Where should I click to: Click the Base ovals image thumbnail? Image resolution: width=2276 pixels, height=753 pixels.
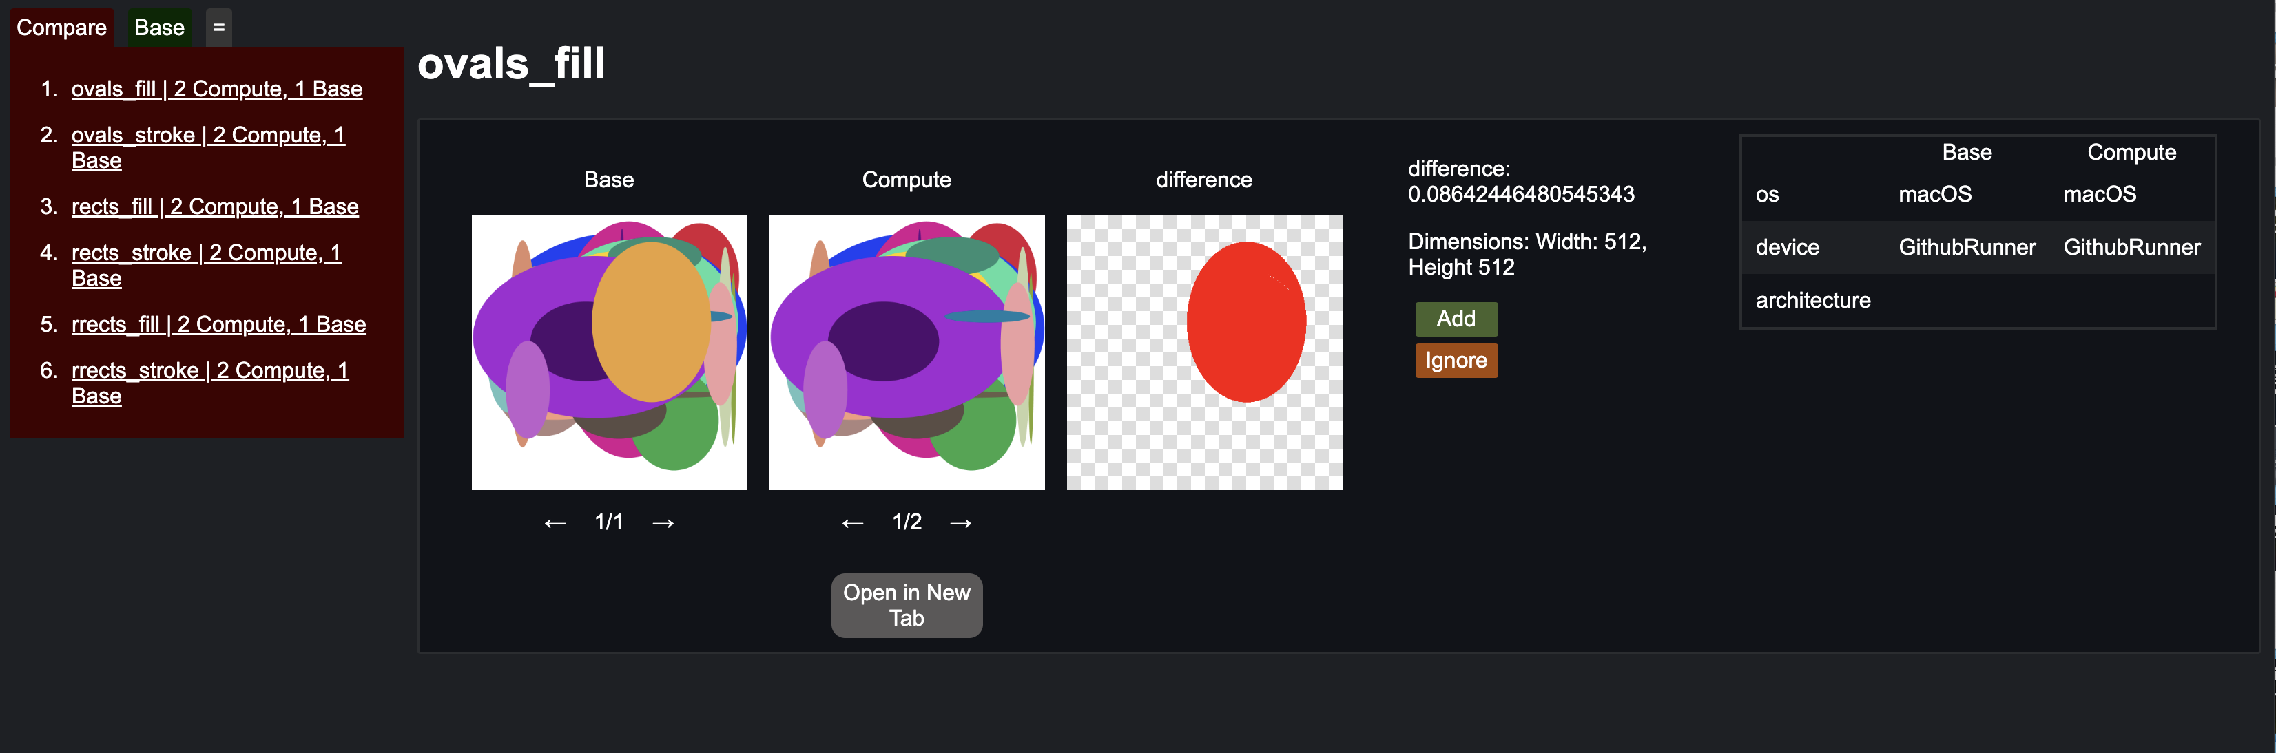point(609,351)
